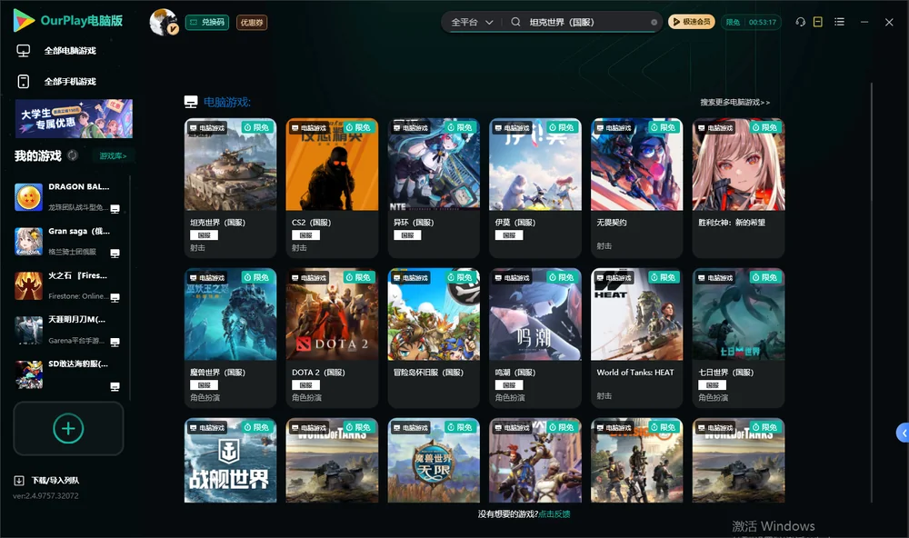Open the 七日世界 (国服) game card
Screen dimensions: 909x538
[x=738, y=337]
